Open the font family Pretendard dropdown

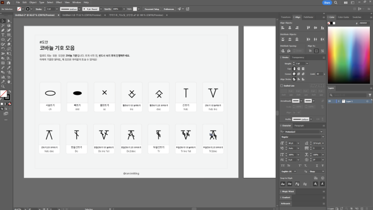click(x=322, y=131)
